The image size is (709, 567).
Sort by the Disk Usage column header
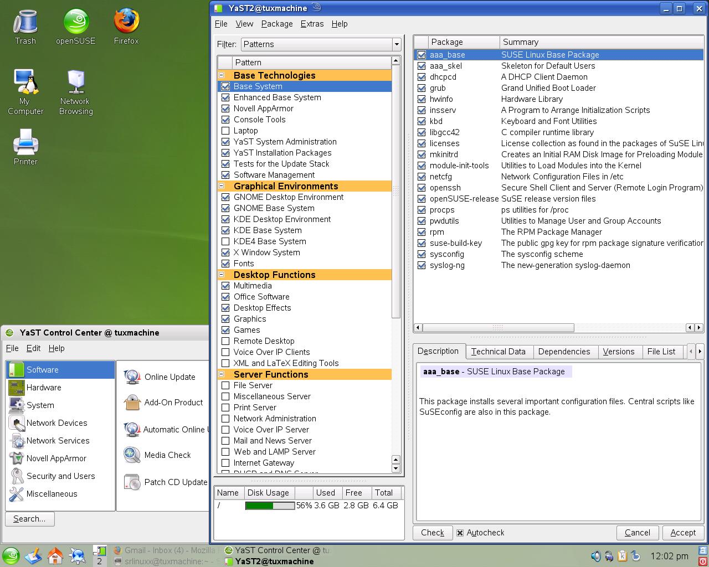point(269,493)
